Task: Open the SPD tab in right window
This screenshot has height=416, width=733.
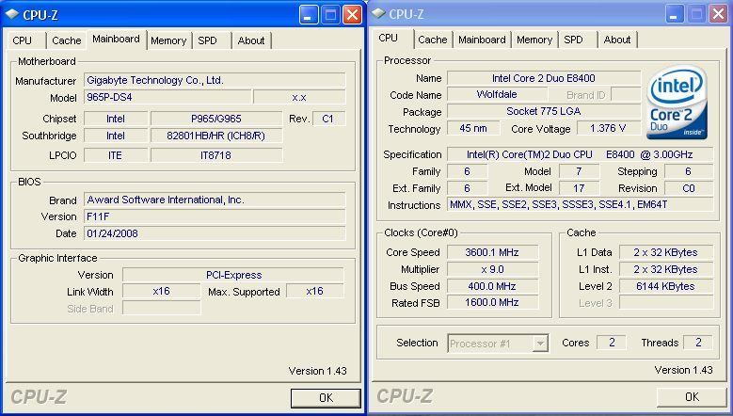Action: pos(573,40)
